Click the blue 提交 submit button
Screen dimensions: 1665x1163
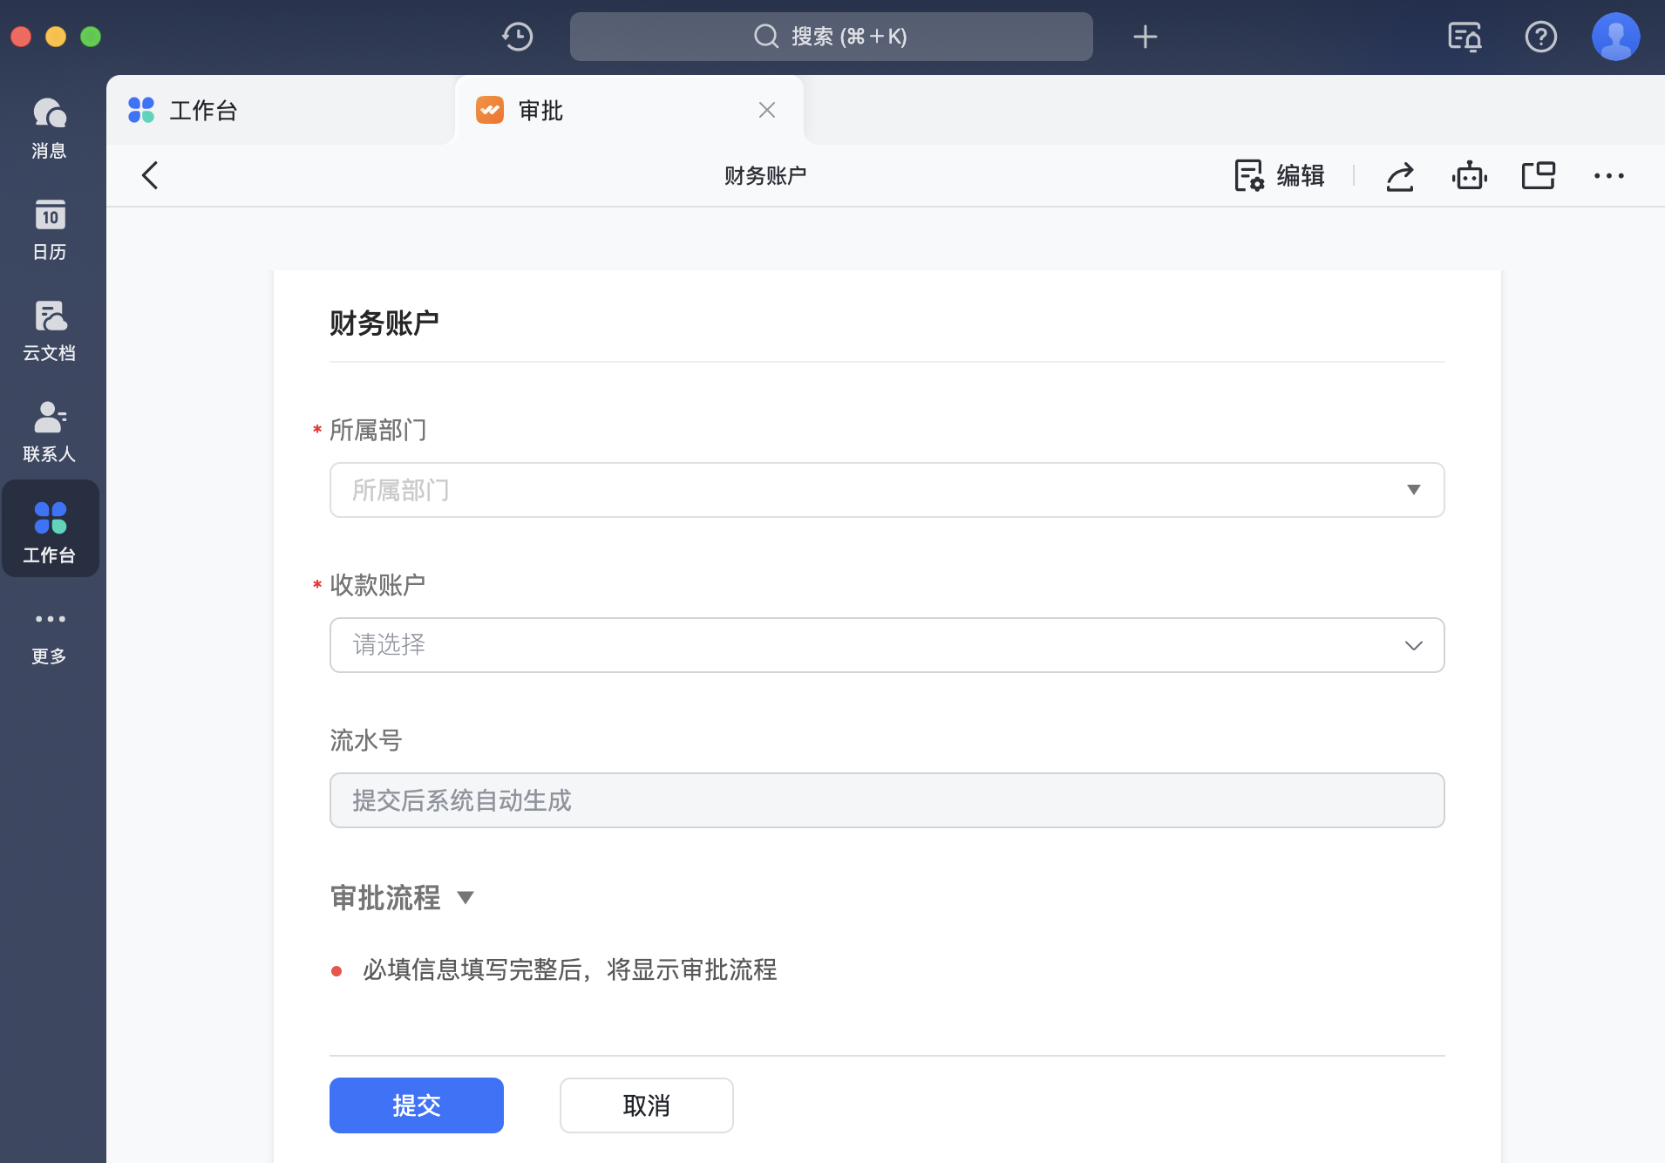[x=417, y=1105]
